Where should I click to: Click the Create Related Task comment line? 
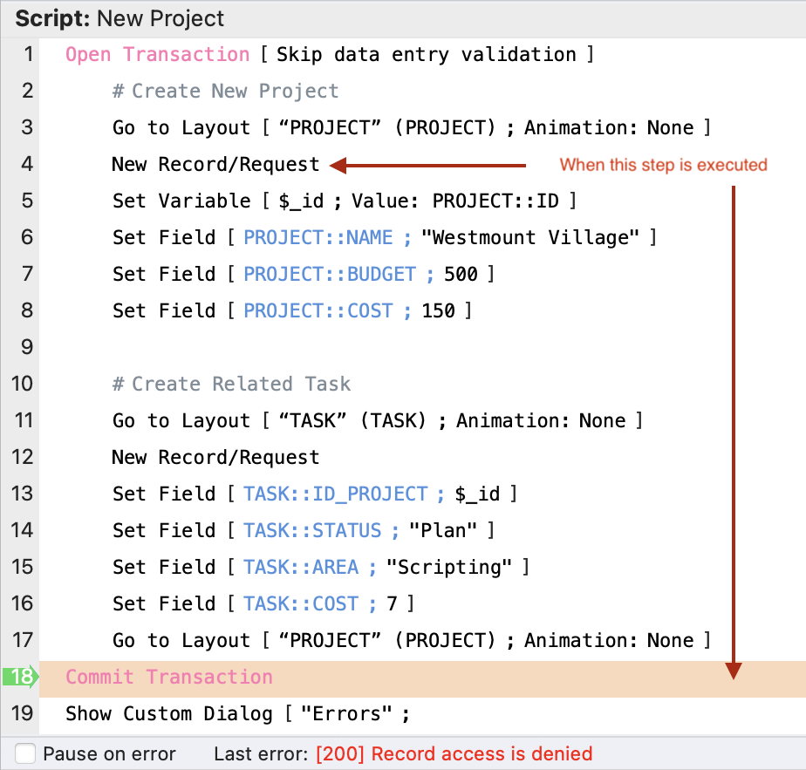click(231, 385)
